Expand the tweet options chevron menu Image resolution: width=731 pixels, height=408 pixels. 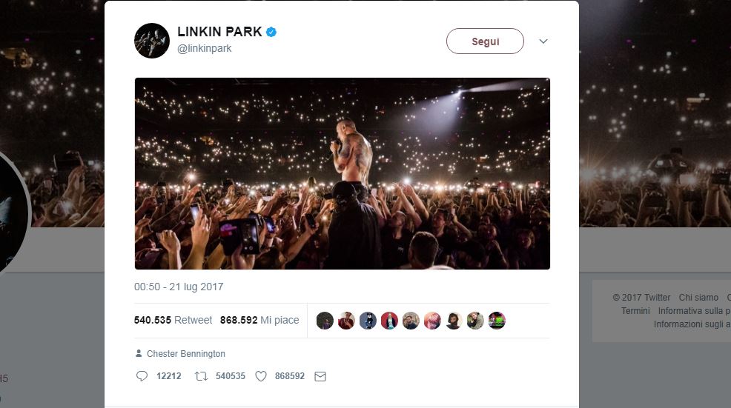pyautogui.click(x=543, y=41)
